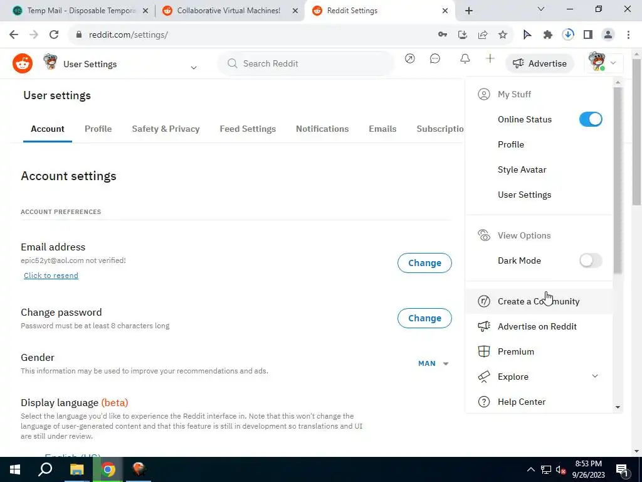This screenshot has height=482, width=642.
Task: Click the Reddit logo home icon
Action: pos(23,63)
